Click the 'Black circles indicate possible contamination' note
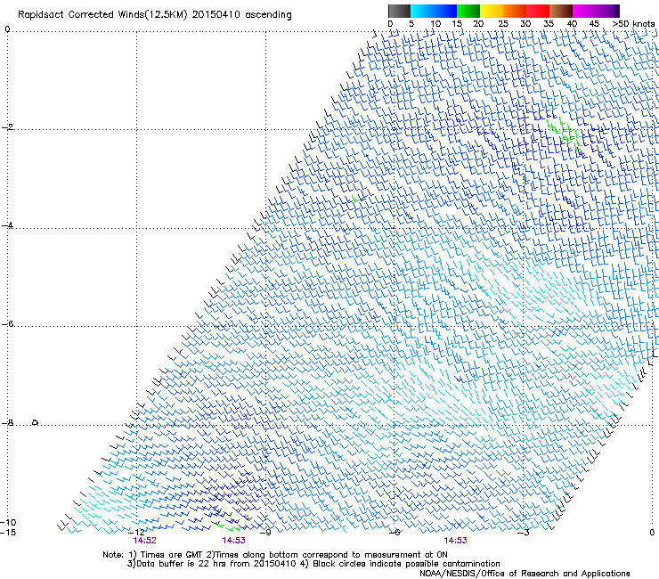The width and height of the screenshot is (659, 579). pyautogui.click(x=401, y=564)
